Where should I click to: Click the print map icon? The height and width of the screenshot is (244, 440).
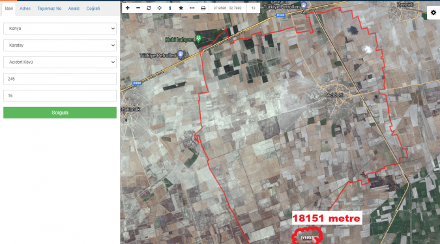coord(203,8)
